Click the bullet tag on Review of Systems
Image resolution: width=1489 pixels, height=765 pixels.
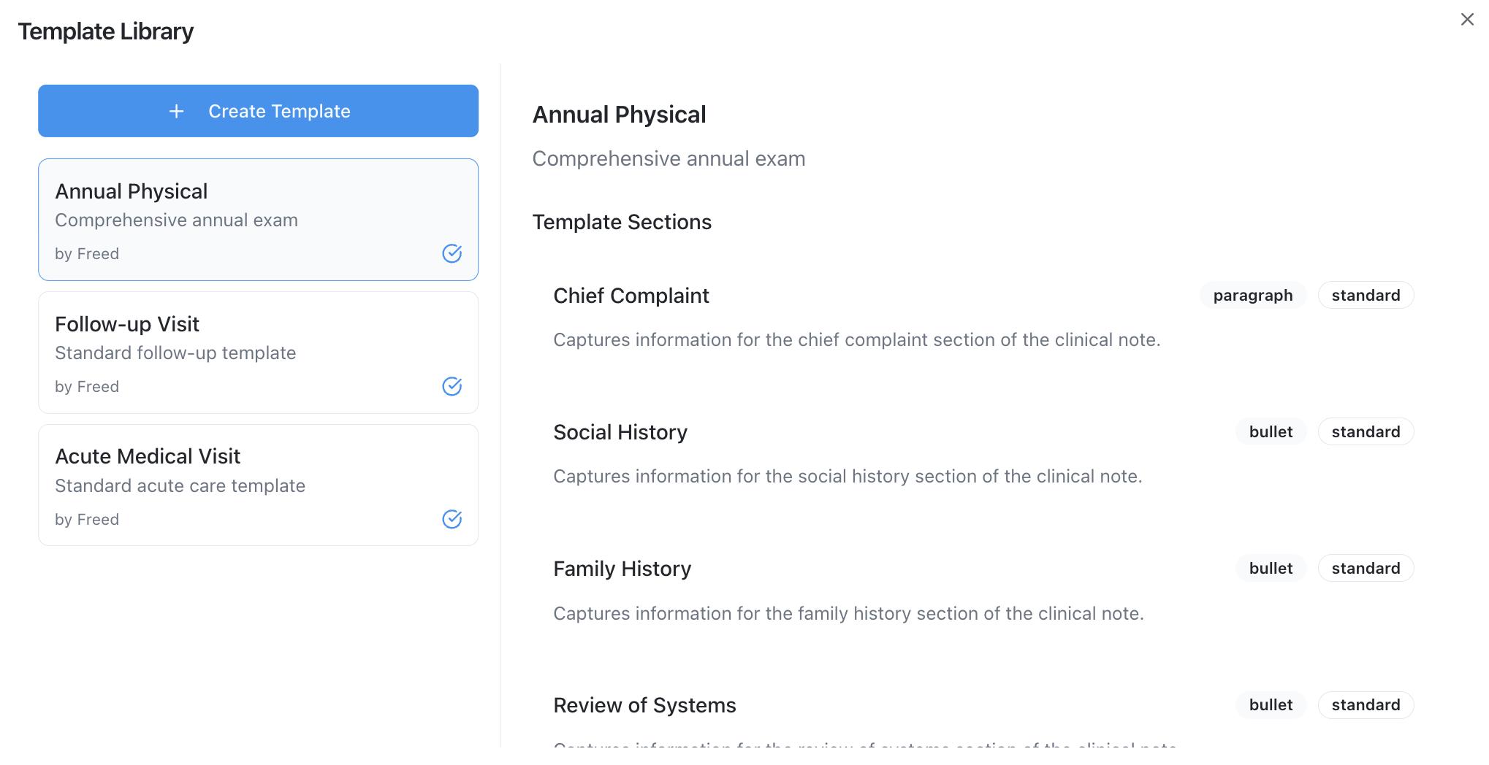(x=1271, y=705)
